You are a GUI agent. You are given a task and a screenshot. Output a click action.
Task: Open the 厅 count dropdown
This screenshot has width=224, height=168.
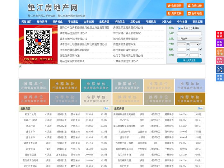coord(194,44)
